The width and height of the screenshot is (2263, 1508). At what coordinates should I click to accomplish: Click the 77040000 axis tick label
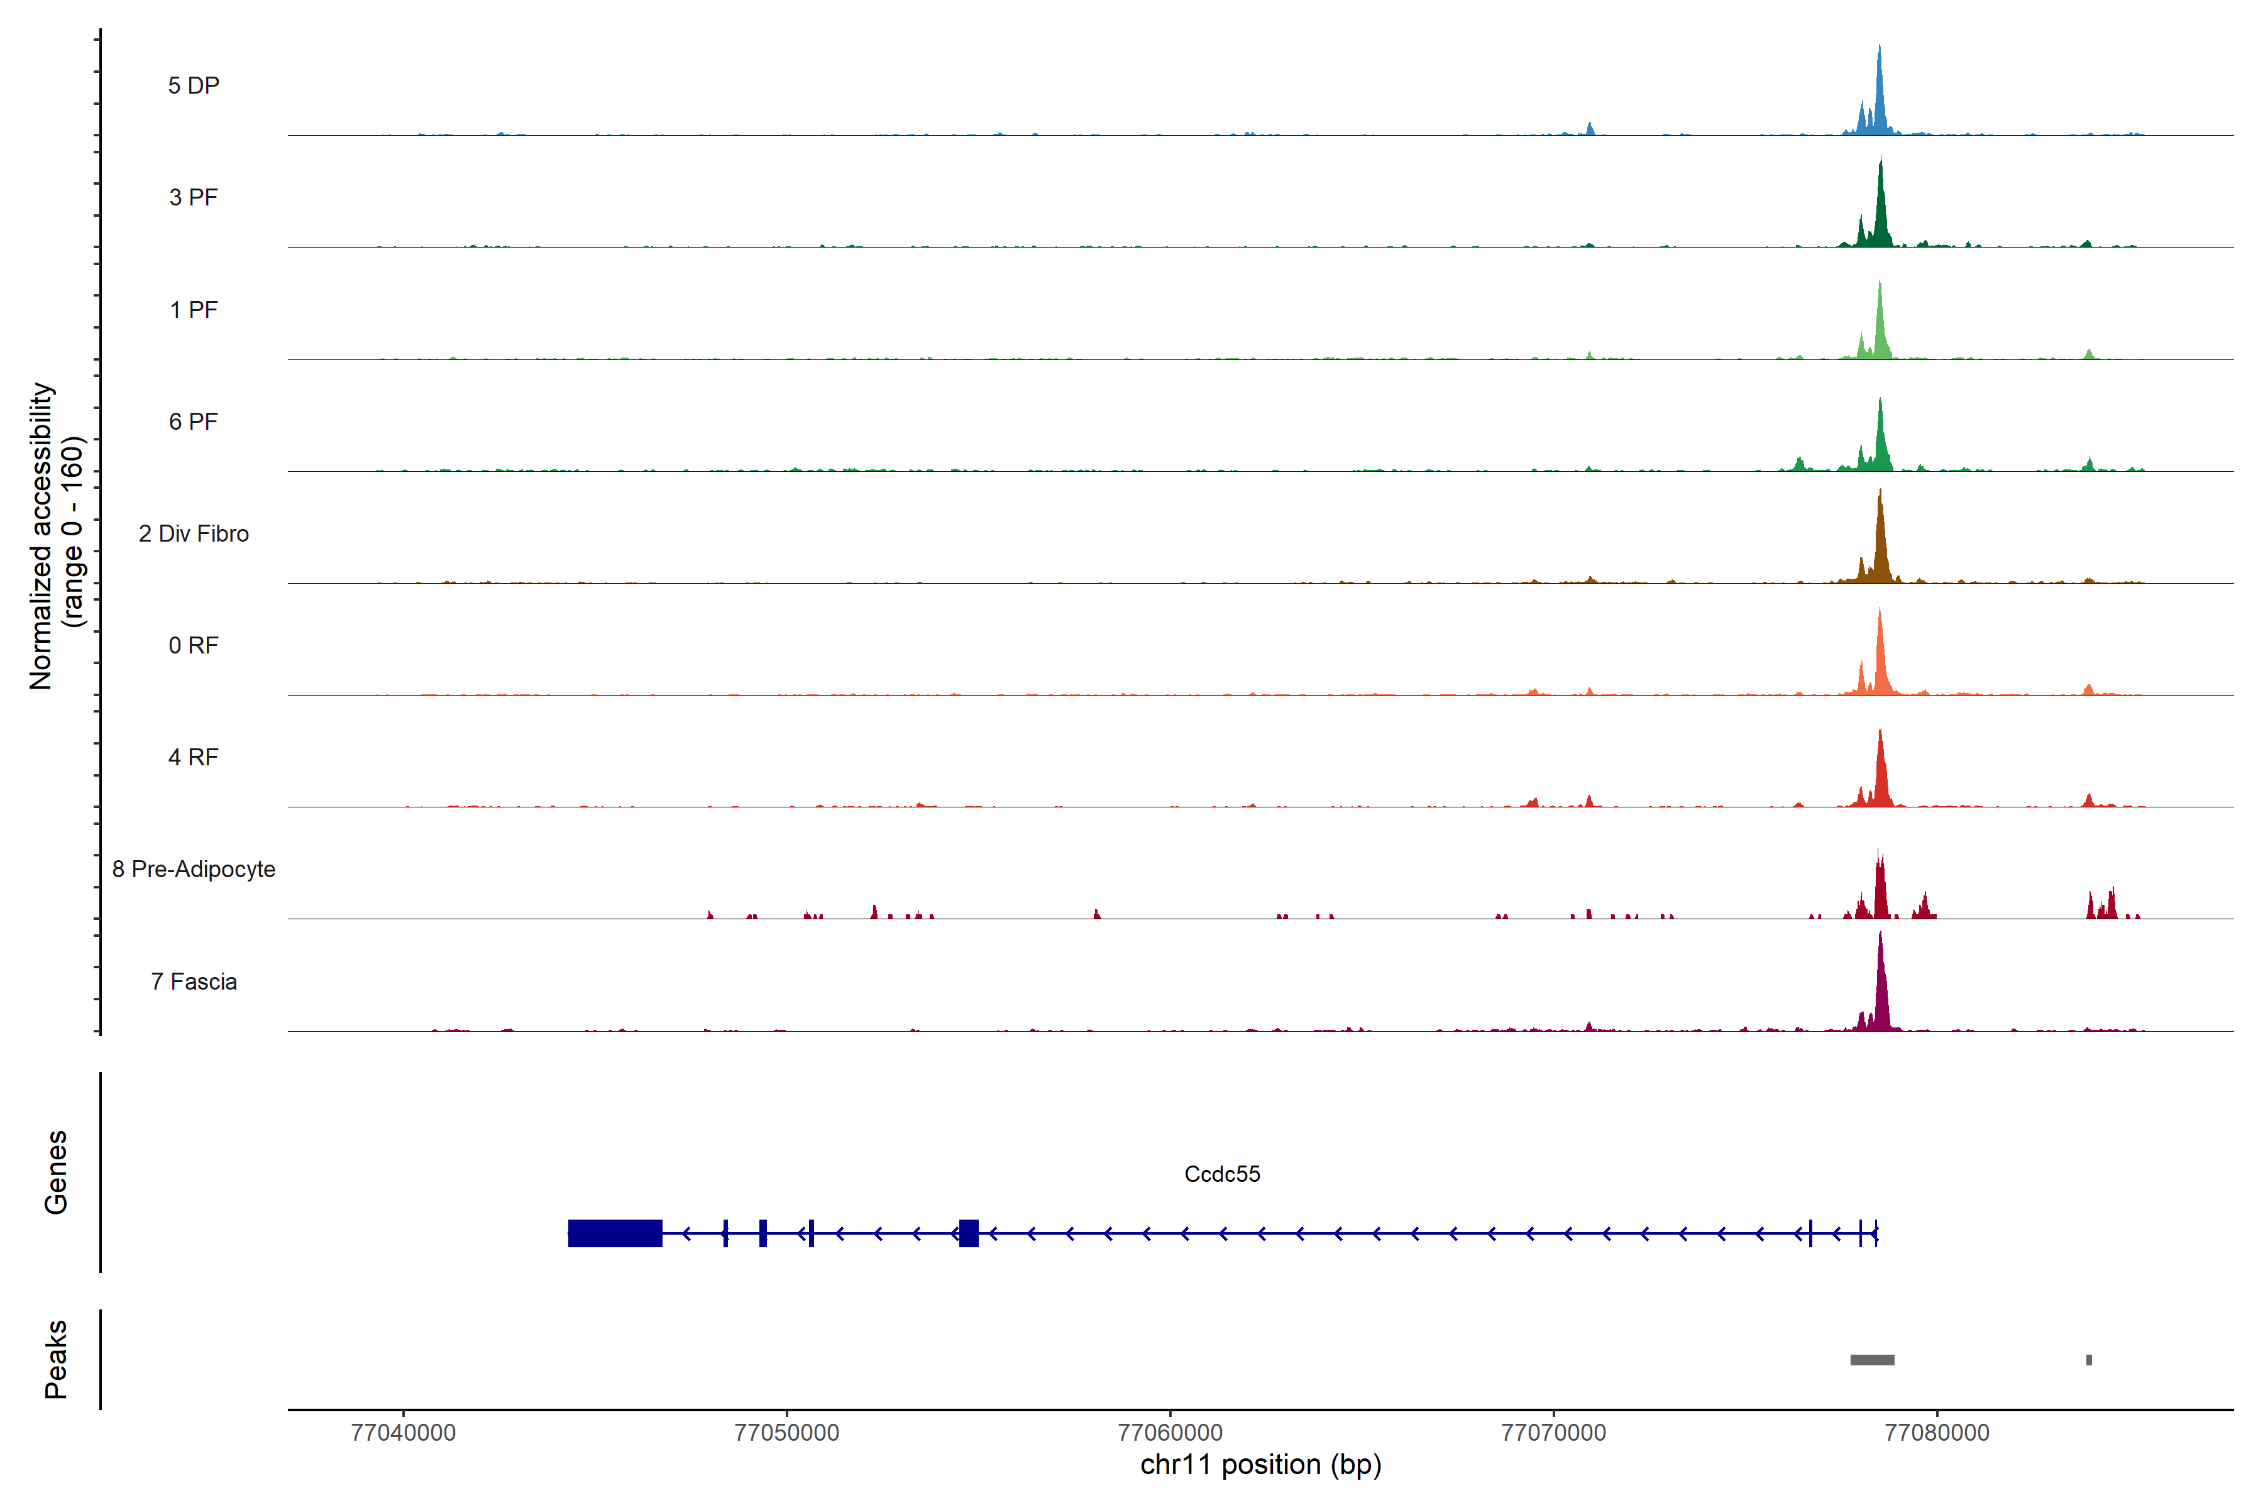coord(403,1432)
